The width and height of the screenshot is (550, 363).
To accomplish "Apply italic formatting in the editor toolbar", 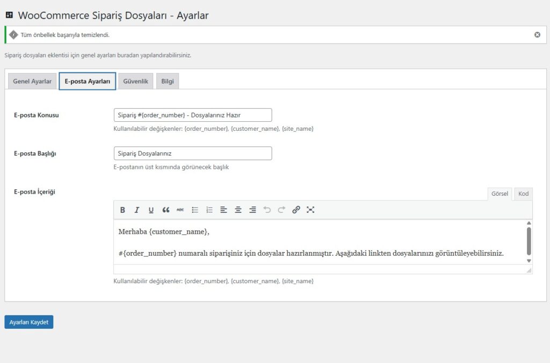I will tap(136, 210).
